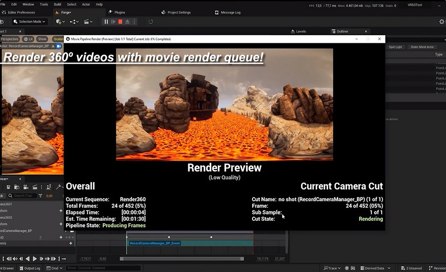The width and height of the screenshot is (446, 272).
Task: Expand the add content dropdown in toolbar
Action: coord(61,22)
